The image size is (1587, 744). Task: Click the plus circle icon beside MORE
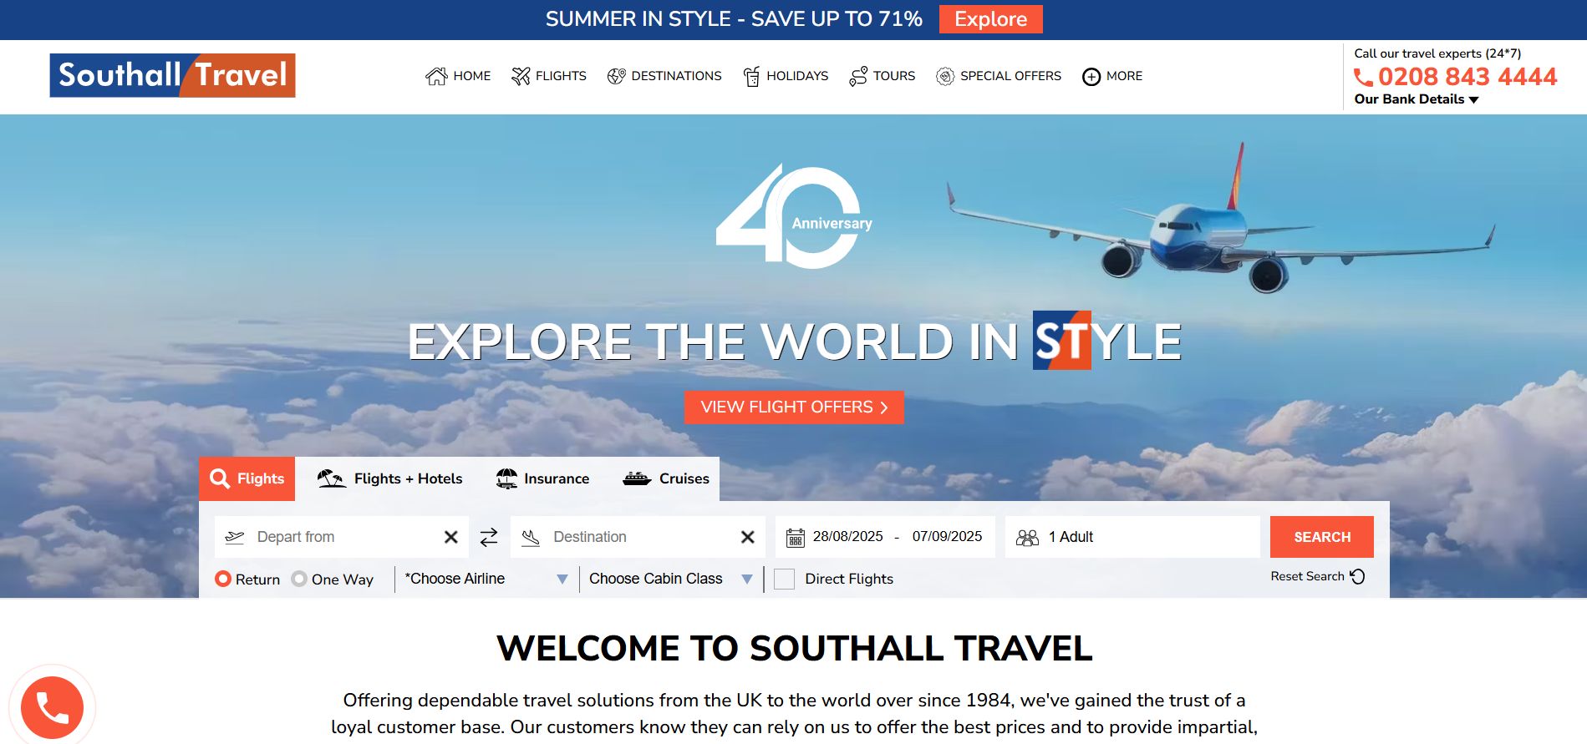click(x=1091, y=77)
